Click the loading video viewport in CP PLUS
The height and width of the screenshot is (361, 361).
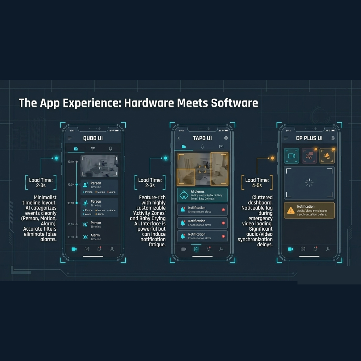309,183
